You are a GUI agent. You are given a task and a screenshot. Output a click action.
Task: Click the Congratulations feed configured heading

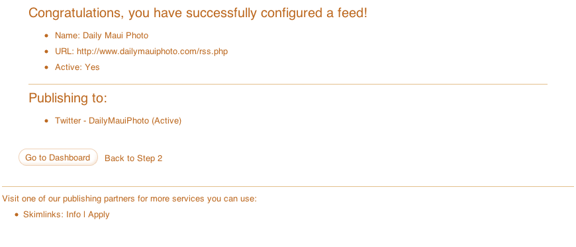[x=198, y=13]
